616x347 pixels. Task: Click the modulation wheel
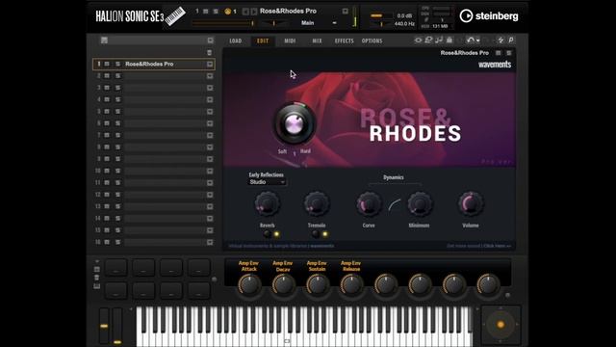click(117, 327)
